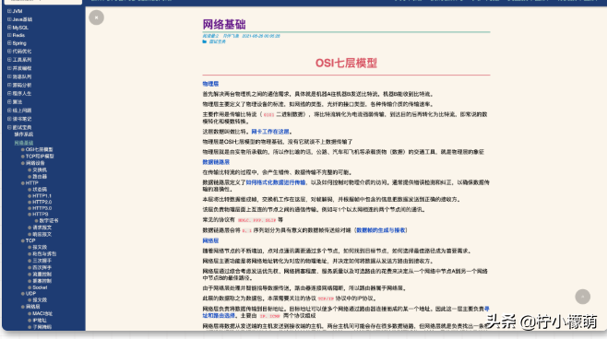Expand the 并发编程 category
Screen dimensions: 607x339
pos(9,68)
